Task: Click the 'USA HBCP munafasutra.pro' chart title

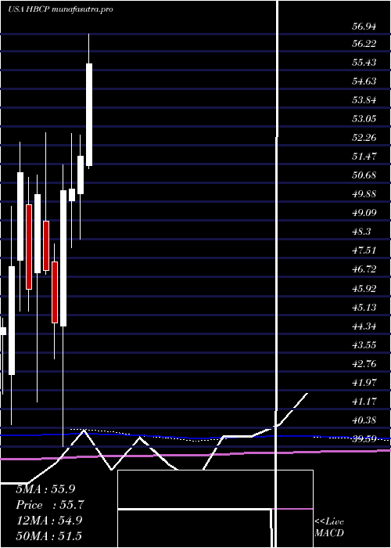Action: point(60,9)
